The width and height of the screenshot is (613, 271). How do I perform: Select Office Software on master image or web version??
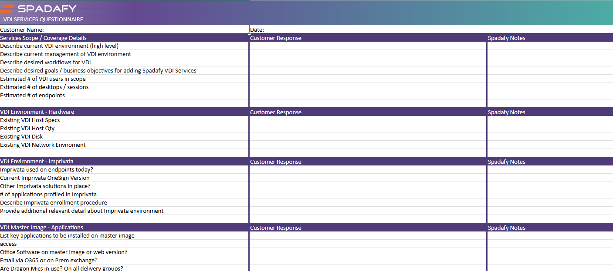pos(124,252)
